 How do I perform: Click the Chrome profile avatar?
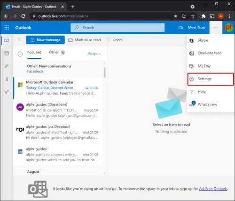[x=221, y=16]
